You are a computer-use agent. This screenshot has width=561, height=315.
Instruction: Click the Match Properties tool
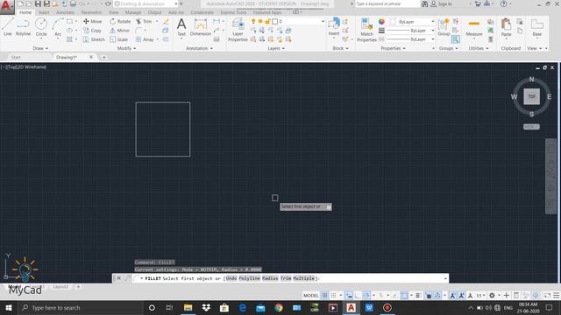tap(366, 30)
